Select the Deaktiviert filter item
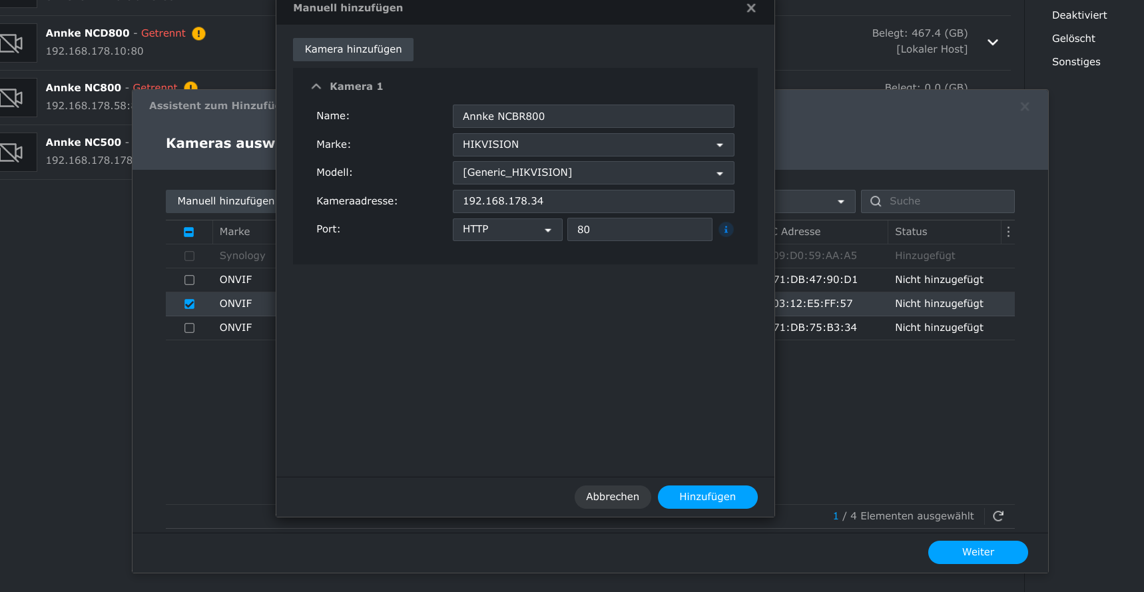 1079,15
